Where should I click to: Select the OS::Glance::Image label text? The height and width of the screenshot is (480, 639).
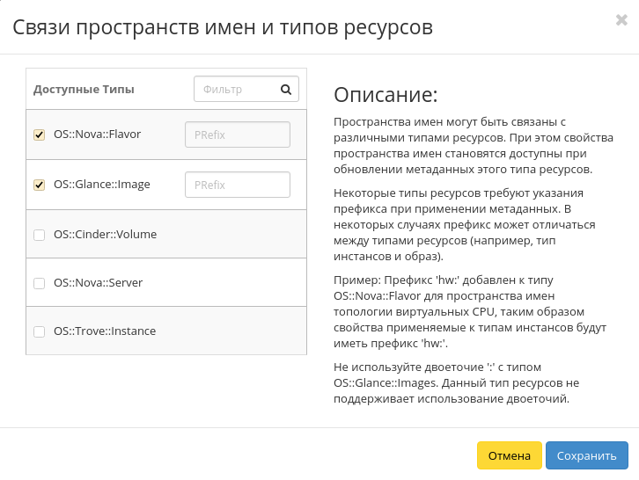coord(102,185)
